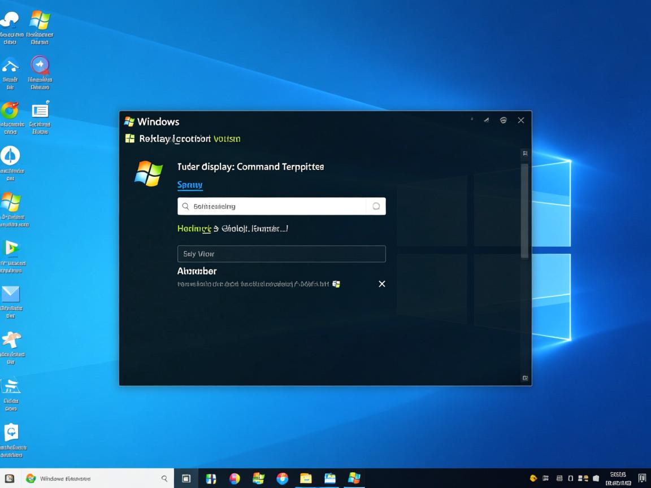This screenshot has width=651, height=488.
Task: Dismiss the entry with the white X icon
Action: [382, 284]
